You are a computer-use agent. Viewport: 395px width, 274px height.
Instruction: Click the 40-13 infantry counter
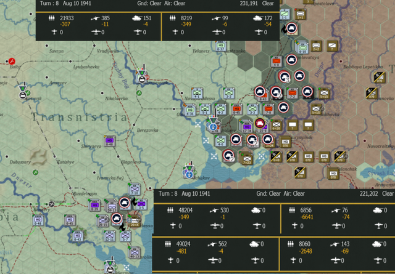coord(135,252)
